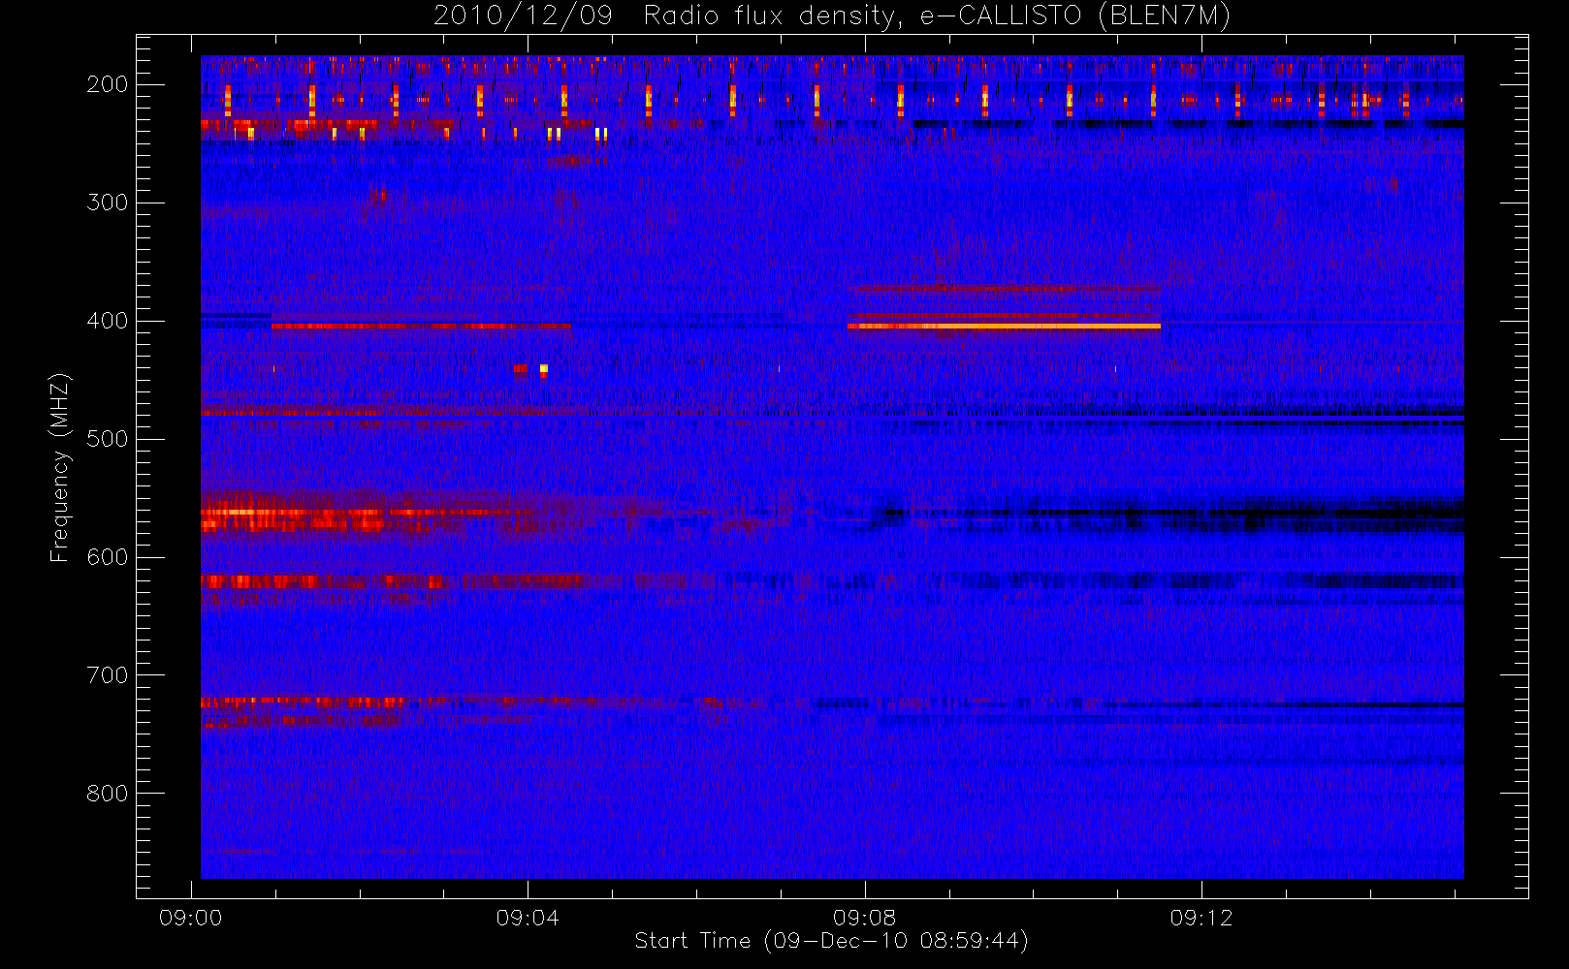1569x969 pixels.
Task: Click the 400 frequency tick label
Action: pos(107,321)
